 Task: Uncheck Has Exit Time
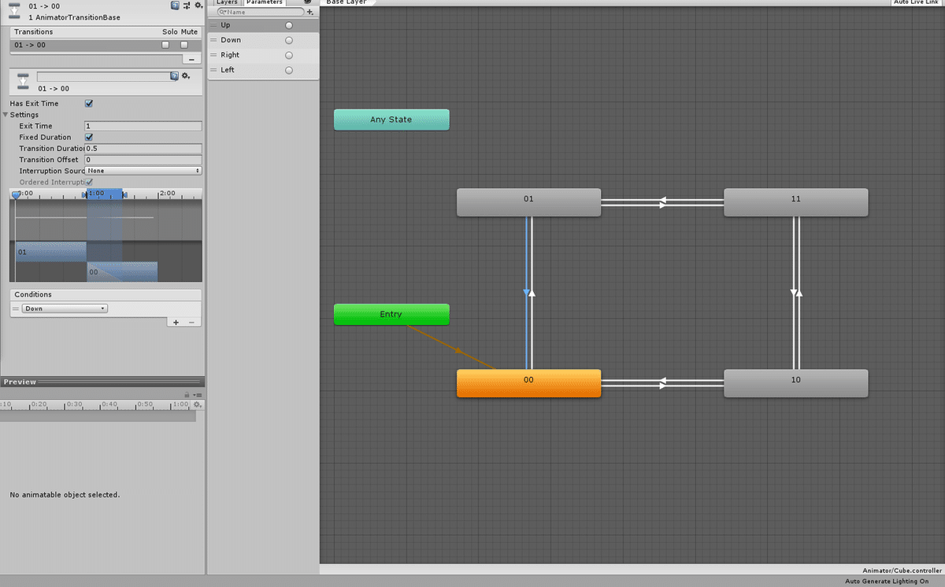(x=89, y=103)
